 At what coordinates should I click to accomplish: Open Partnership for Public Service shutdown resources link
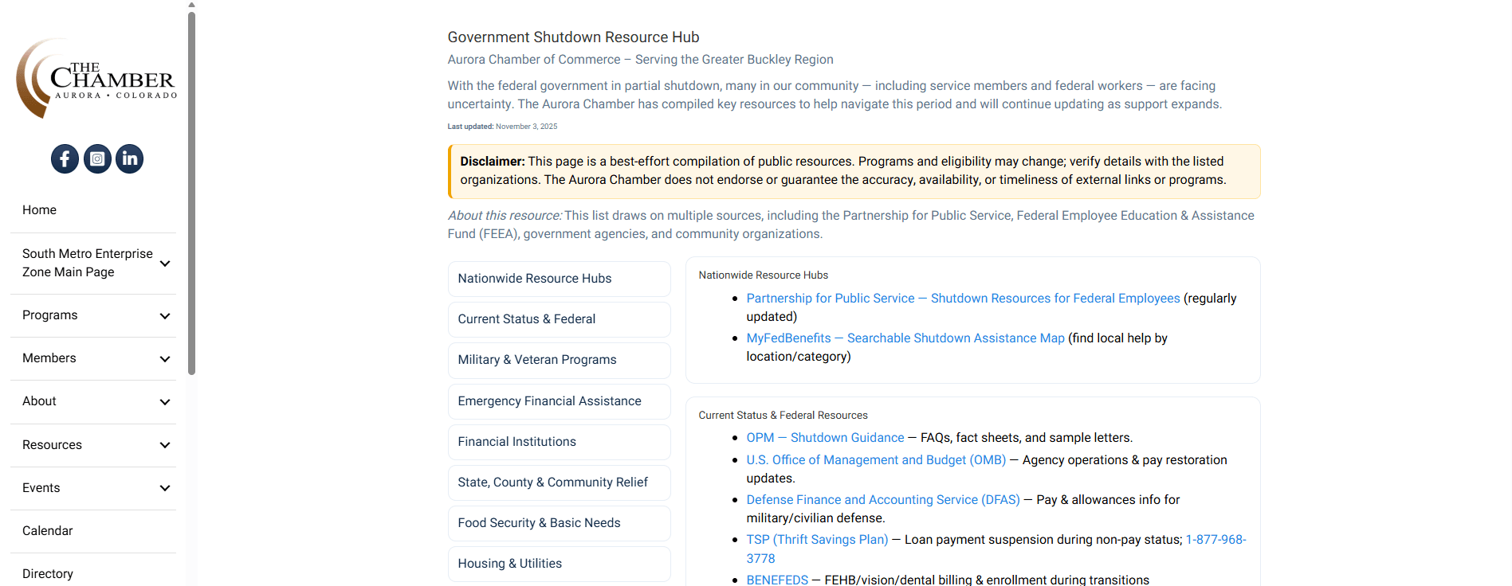[x=963, y=299]
